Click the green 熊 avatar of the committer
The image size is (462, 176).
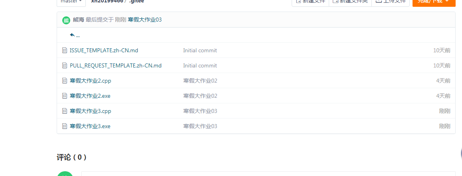tap(66, 20)
